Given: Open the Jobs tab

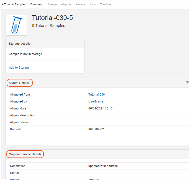Looking at the screenshot, I should click(93, 4).
